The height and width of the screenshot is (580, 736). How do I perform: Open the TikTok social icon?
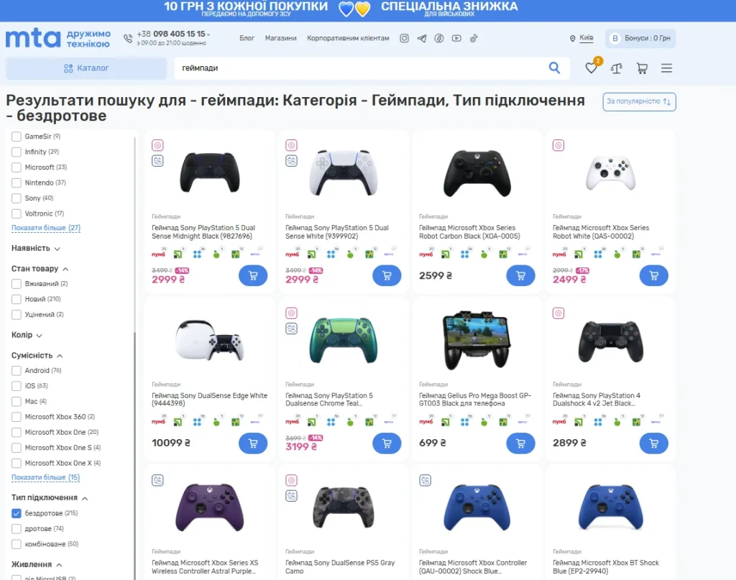click(x=474, y=39)
